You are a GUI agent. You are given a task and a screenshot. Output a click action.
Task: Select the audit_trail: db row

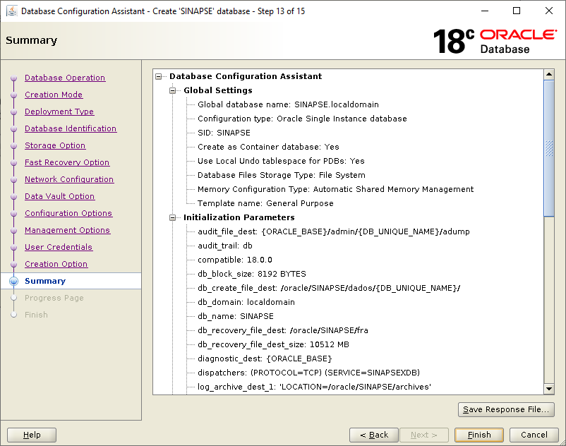point(225,246)
